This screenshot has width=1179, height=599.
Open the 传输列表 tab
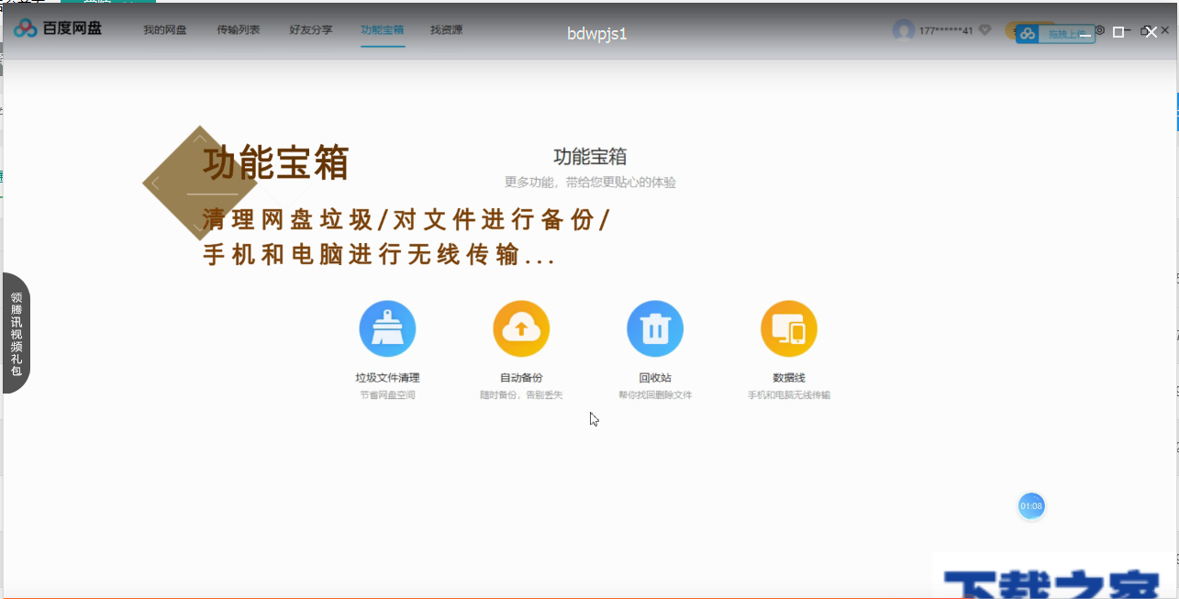pyautogui.click(x=237, y=29)
